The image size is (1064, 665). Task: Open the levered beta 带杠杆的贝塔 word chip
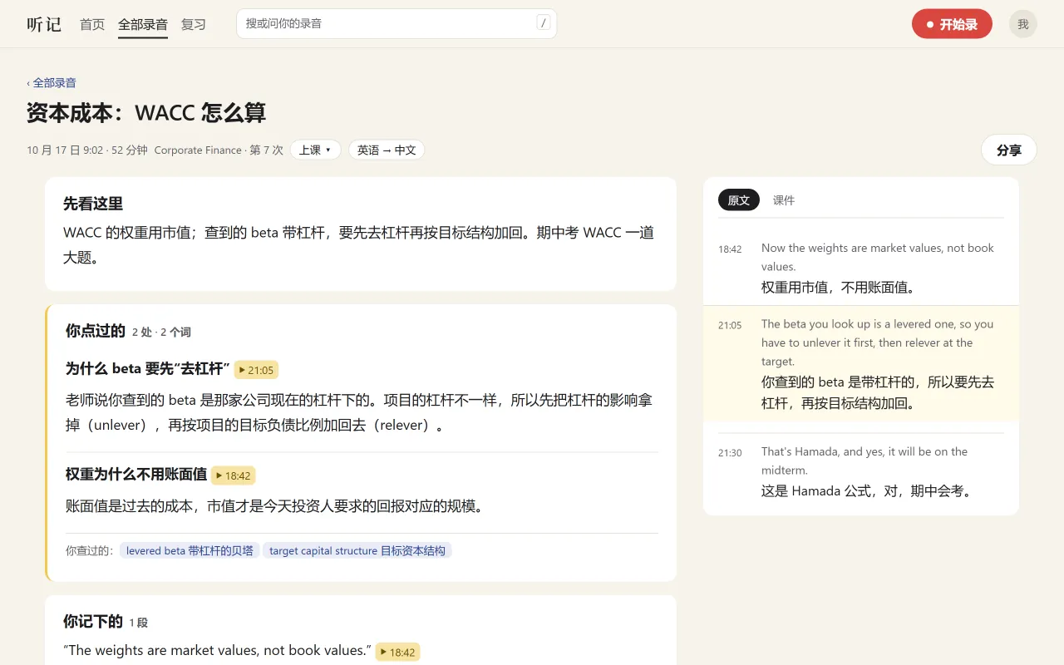click(x=190, y=550)
